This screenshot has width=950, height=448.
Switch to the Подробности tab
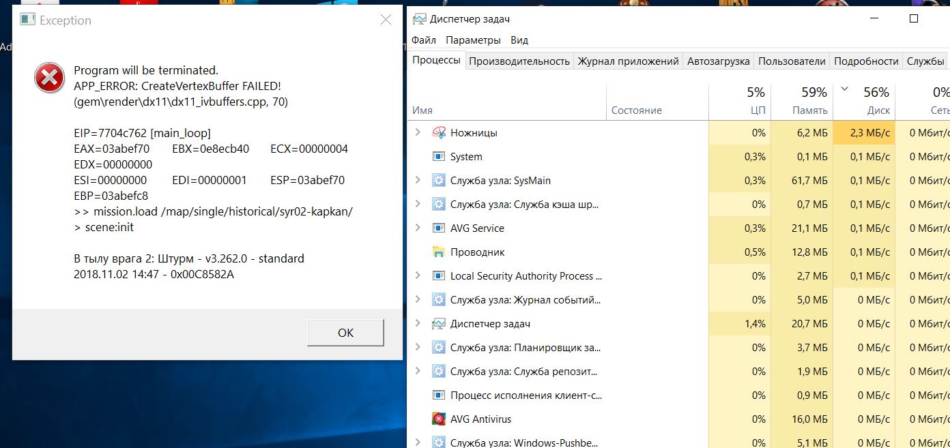tap(866, 61)
